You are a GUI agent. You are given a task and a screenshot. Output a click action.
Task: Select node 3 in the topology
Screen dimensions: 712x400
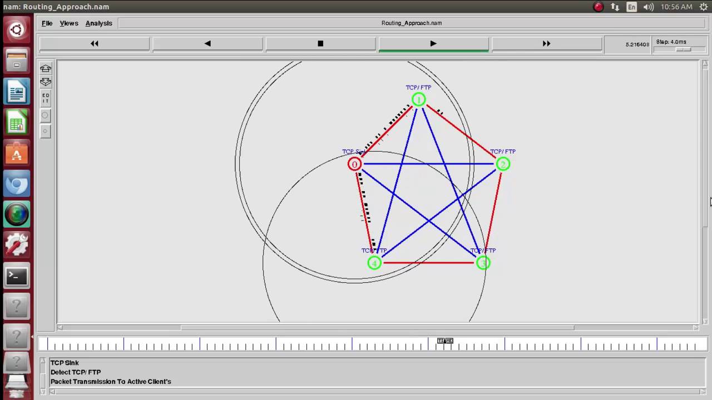click(483, 263)
